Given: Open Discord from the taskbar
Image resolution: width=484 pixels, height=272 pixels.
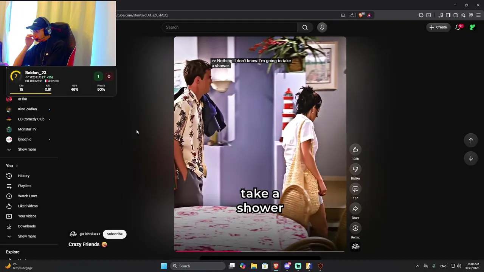Looking at the screenshot, I should pyautogui.click(x=287, y=266).
